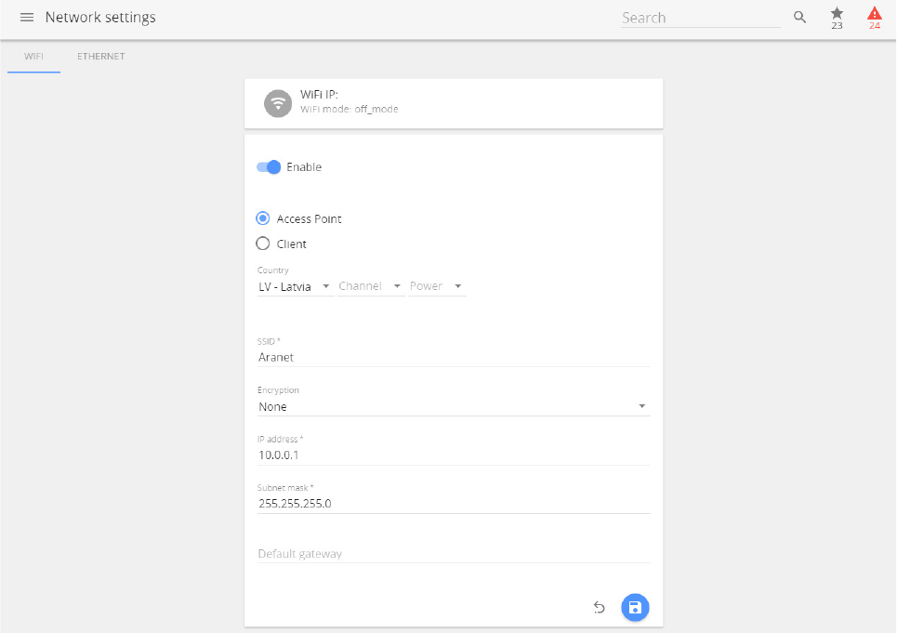The image size is (897, 633).
Task: Open the Encryption dropdown set to None
Action: click(x=453, y=406)
